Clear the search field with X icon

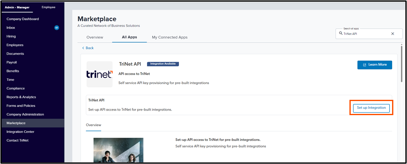click(393, 34)
